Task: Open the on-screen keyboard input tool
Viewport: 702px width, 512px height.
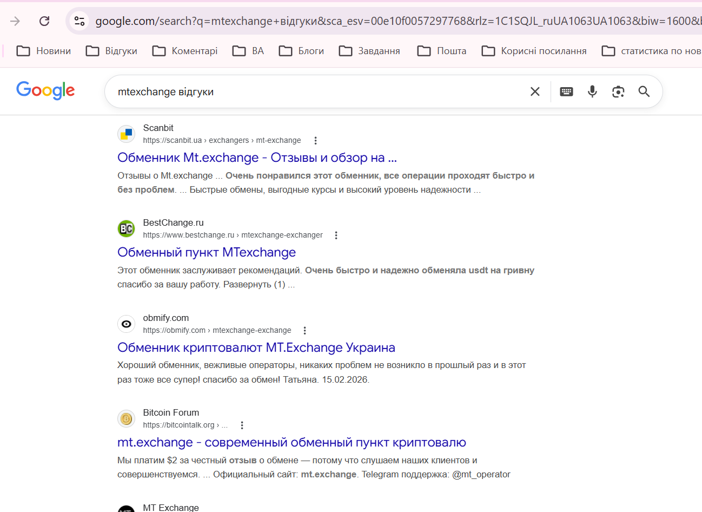Action: [566, 91]
